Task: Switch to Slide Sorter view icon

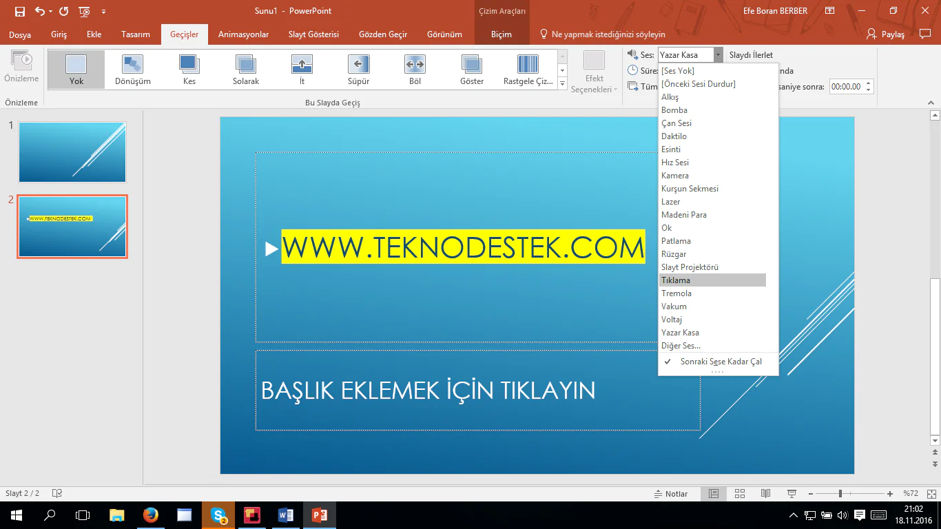Action: (x=740, y=493)
